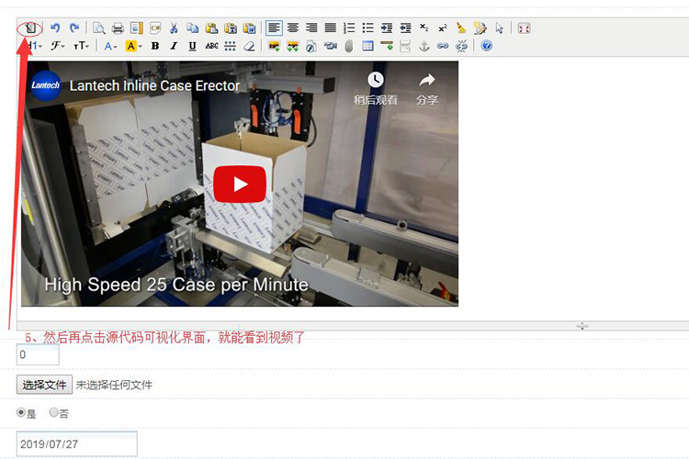Remove the hyperlink with the unlink icon
689x459 pixels.
point(461,46)
